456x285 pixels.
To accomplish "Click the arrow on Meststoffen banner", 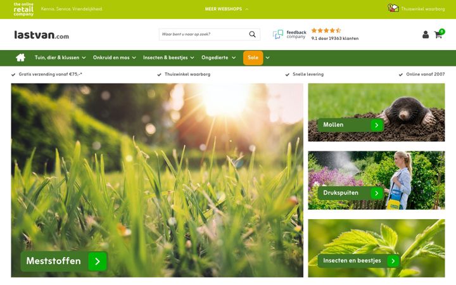I will coord(98,262).
